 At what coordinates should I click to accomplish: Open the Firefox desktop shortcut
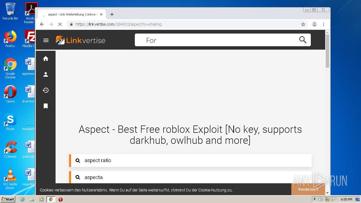click(x=10, y=39)
